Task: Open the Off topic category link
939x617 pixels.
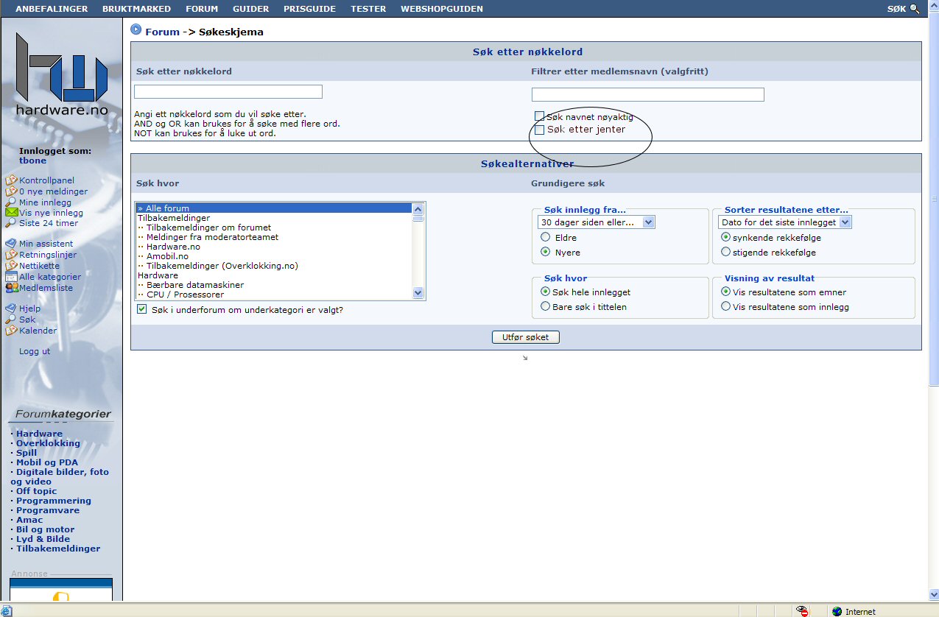Action: click(x=36, y=491)
